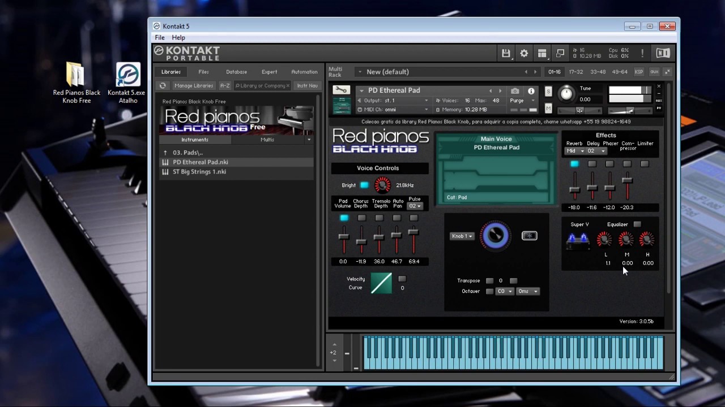The height and width of the screenshot is (407, 725).
Task: Go to next multi with right arrow
Action: [x=535, y=72]
